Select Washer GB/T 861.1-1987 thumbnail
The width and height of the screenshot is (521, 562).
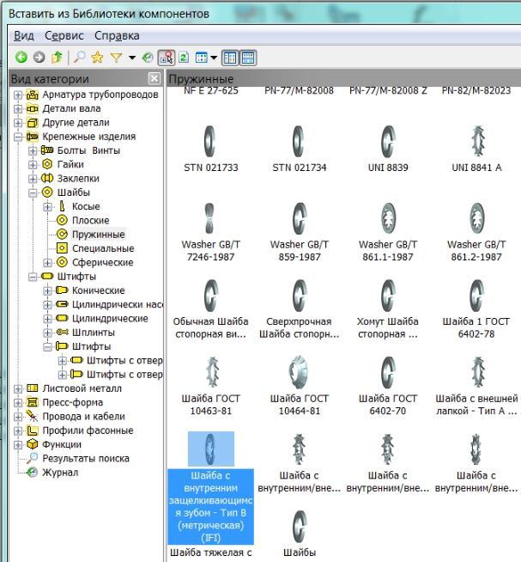[388, 218]
